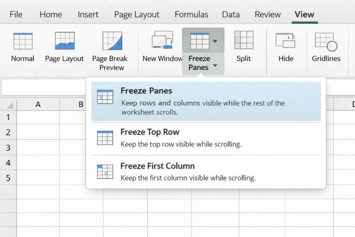Click the Freeze Panes ribbon icon
Image resolution: width=355 pixels, height=237 pixels.
(x=200, y=41)
